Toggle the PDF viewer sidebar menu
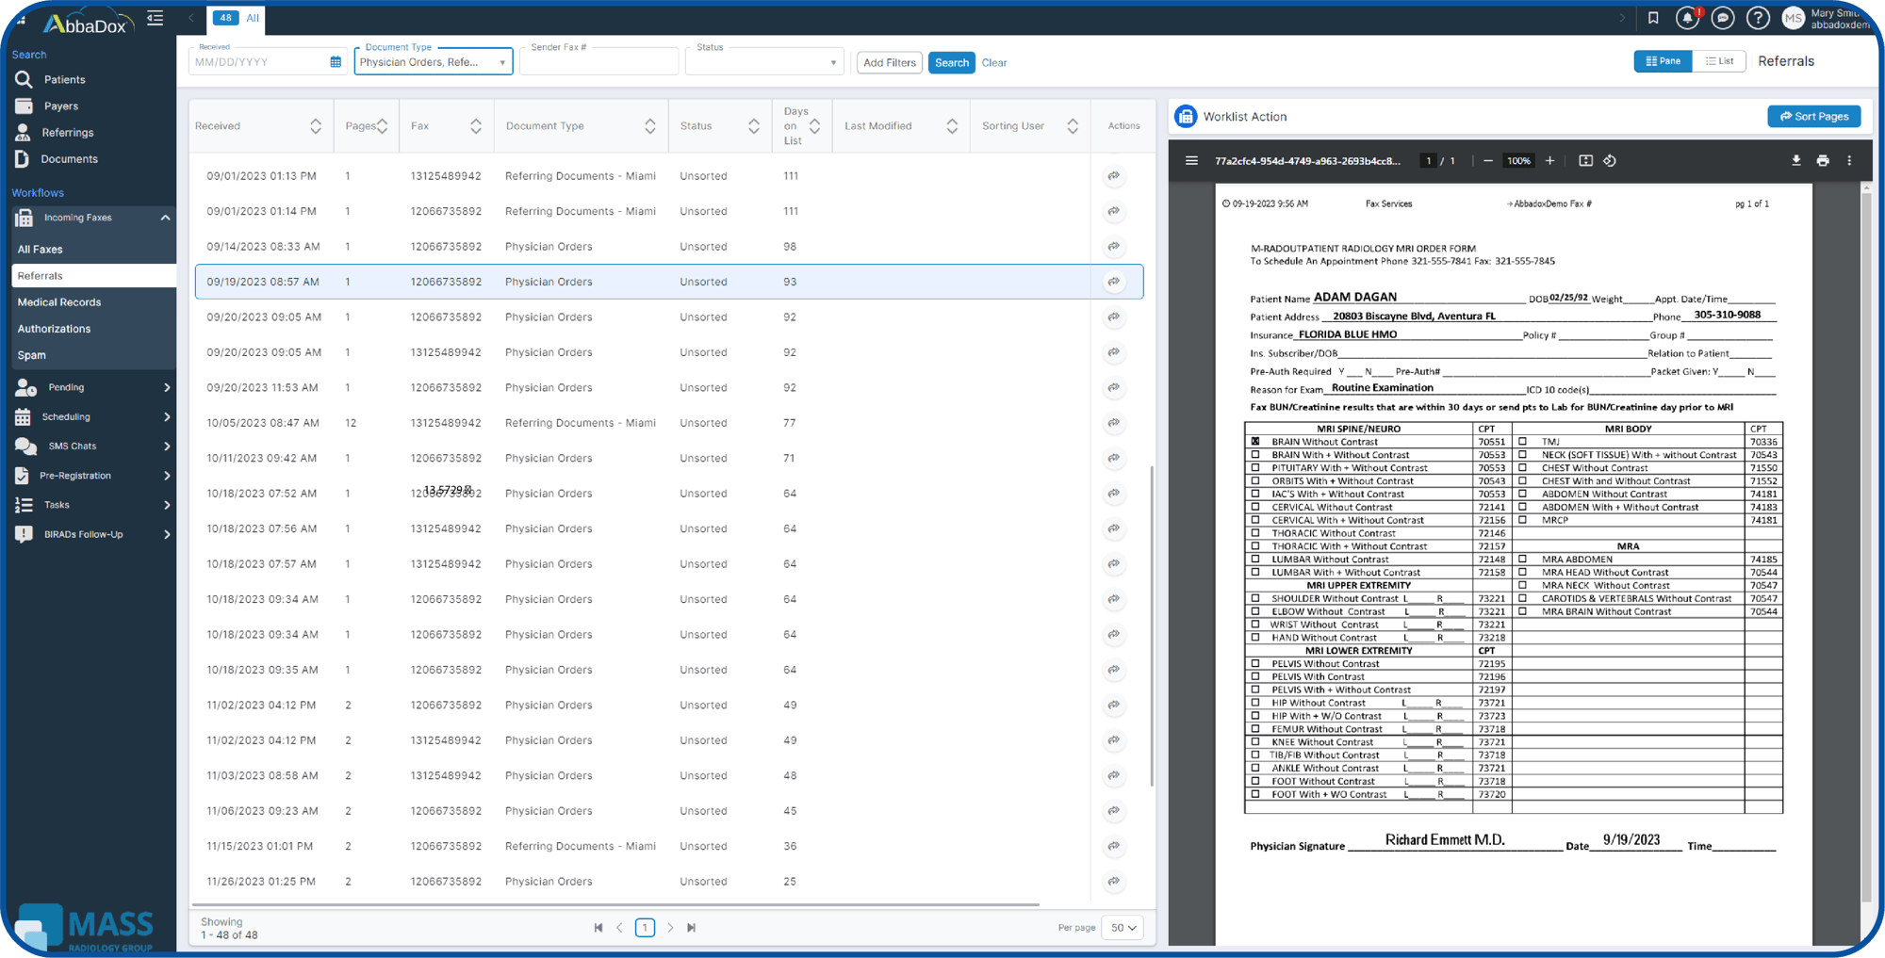The height and width of the screenshot is (958, 1885). tap(1191, 161)
